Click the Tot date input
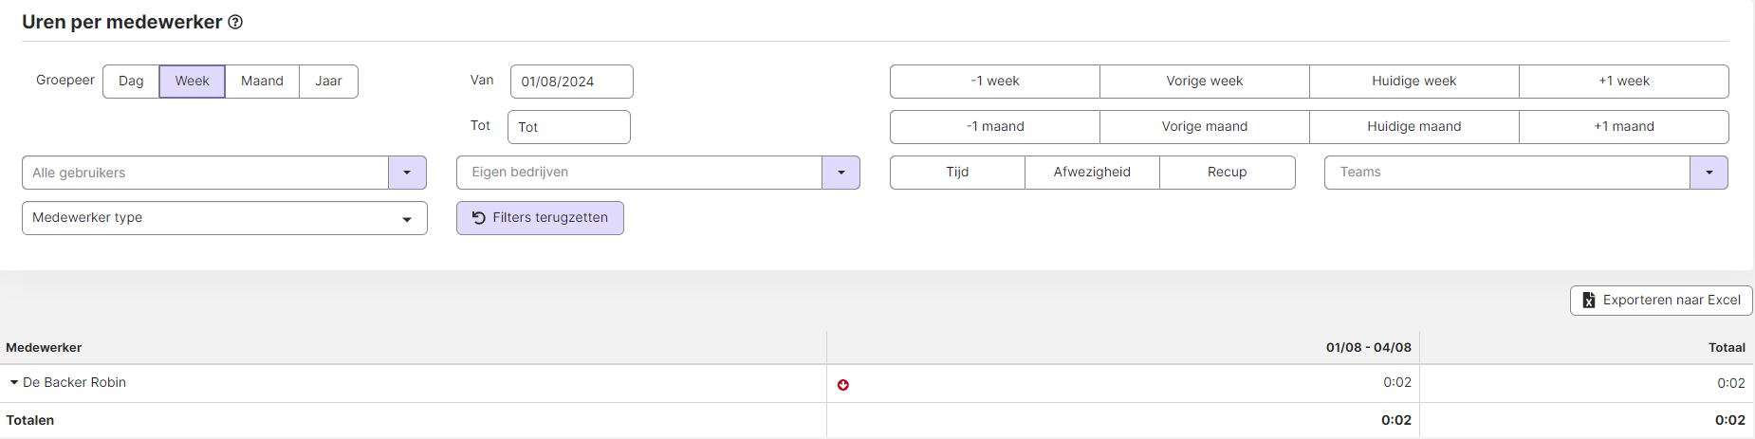 click(x=569, y=127)
